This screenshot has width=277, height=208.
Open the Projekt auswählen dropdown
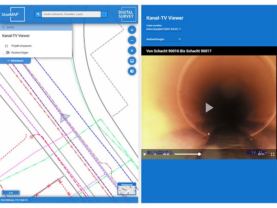(163, 29)
